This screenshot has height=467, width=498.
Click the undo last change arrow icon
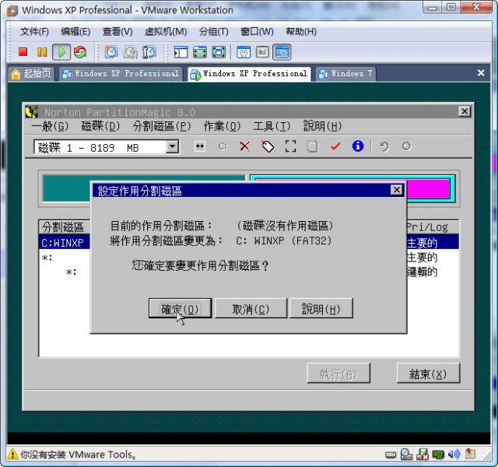pyautogui.click(x=384, y=146)
